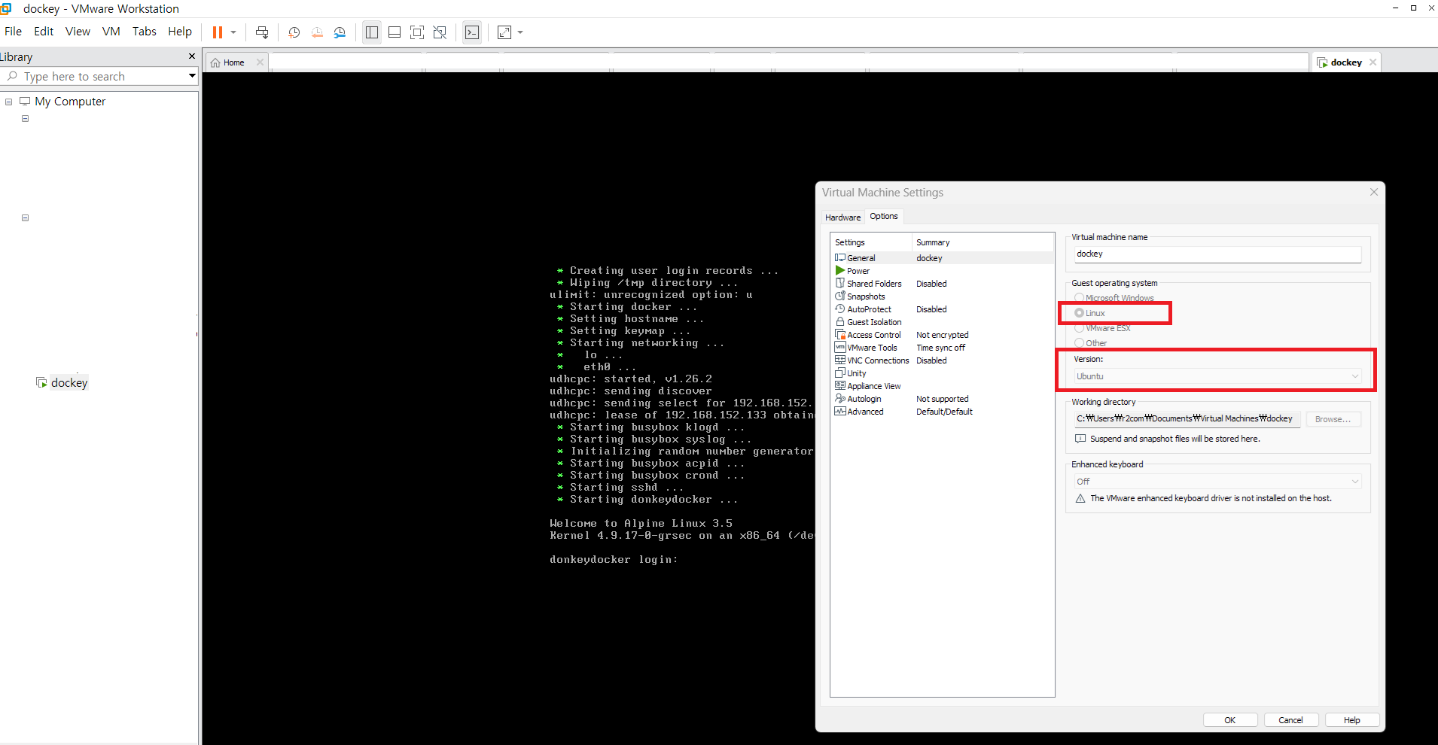Click the working directory path field
This screenshot has height=745, width=1438.
pyautogui.click(x=1187, y=419)
